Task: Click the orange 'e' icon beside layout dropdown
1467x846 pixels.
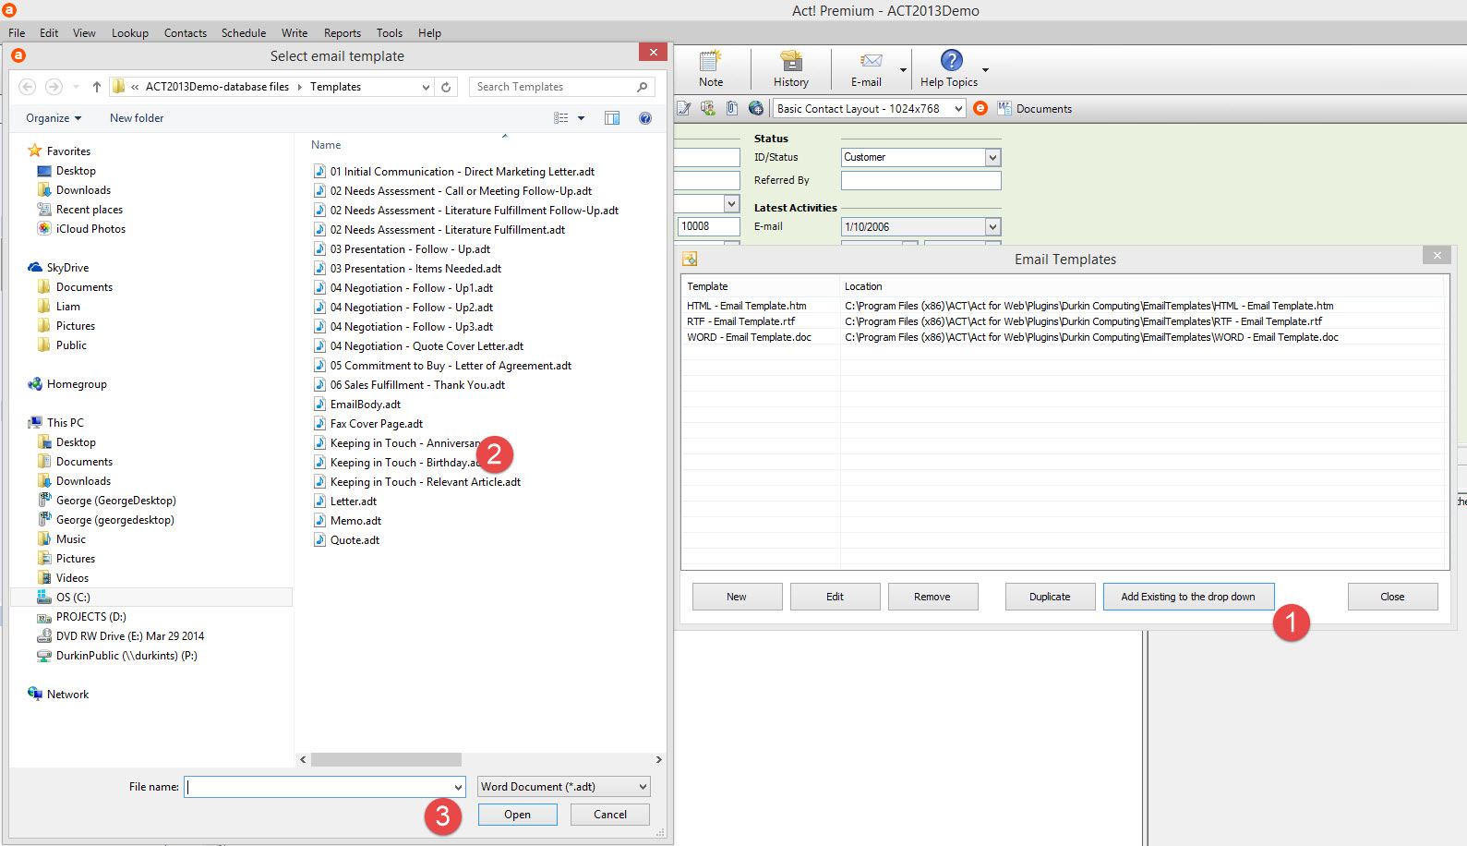Action: [x=980, y=109]
